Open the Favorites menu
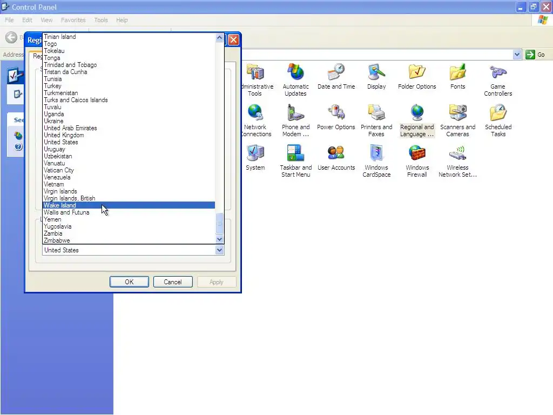This screenshot has width=553, height=415. click(73, 20)
